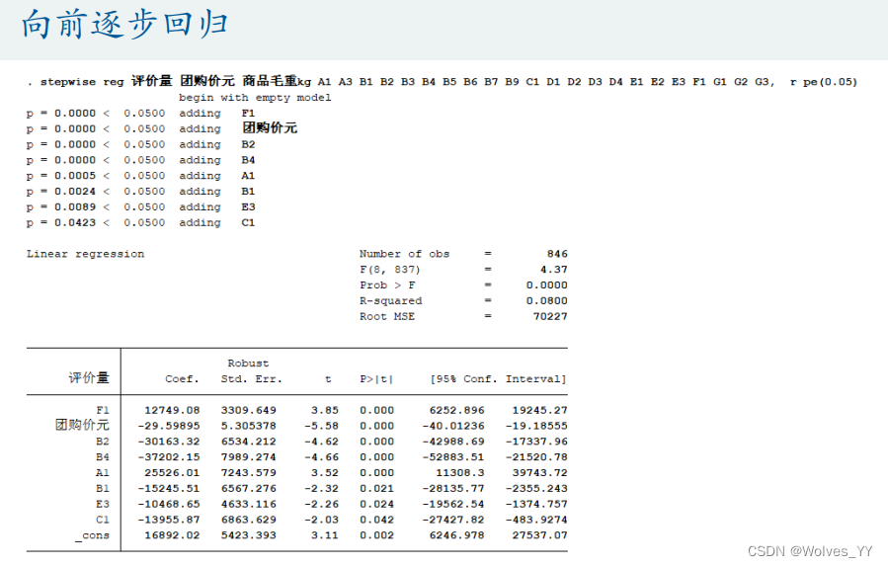This screenshot has height=567, width=888.
Task: Click 'Prob > F' label
Action: pyautogui.click(x=387, y=284)
